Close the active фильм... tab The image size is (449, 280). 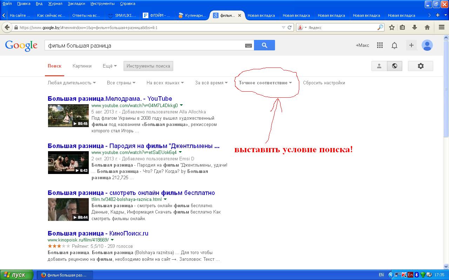click(x=240, y=15)
